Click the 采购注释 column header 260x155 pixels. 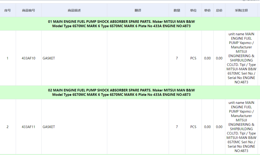tap(241, 10)
